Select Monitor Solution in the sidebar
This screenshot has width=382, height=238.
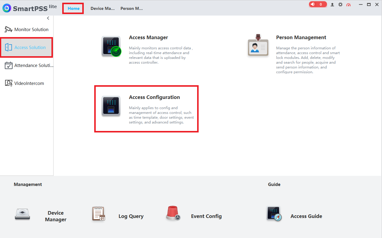pos(27,29)
